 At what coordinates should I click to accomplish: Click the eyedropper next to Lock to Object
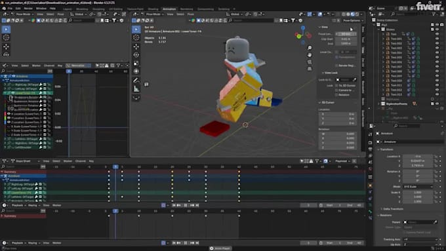click(354, 80)
